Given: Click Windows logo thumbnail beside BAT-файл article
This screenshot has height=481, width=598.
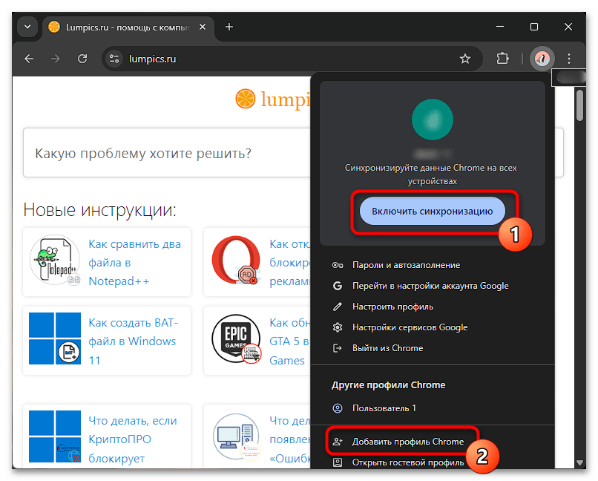Looking at the screenshot, I should (x=55, y=338).
